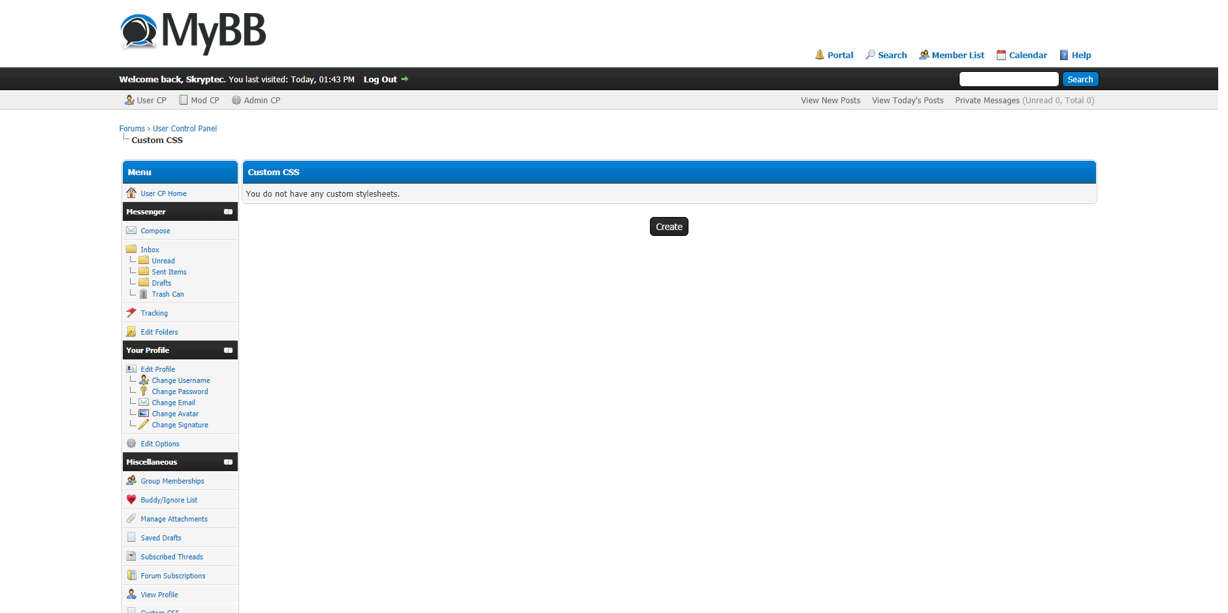This screenshot has height=613, width=1228.
Task: Open Forum Subscriptions link
Action: [173, 576]
